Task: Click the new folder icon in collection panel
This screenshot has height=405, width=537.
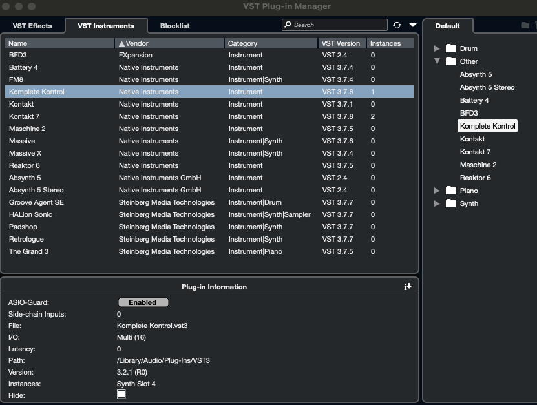Action: click(525, 25)
